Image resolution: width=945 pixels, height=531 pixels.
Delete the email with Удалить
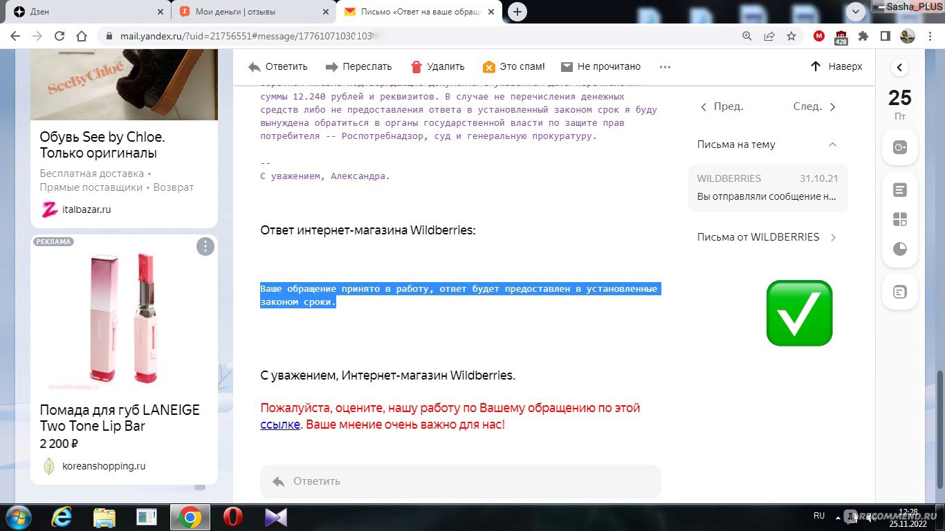tap(437, 66)
